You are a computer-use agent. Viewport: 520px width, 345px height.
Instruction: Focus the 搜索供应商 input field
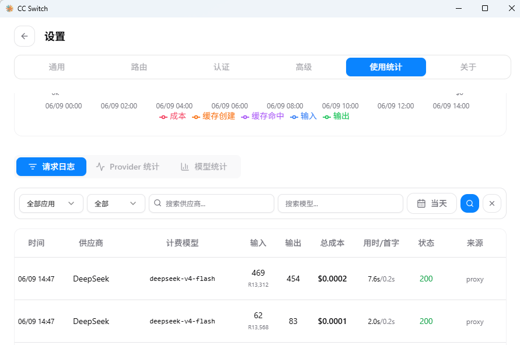click(212, 203)
